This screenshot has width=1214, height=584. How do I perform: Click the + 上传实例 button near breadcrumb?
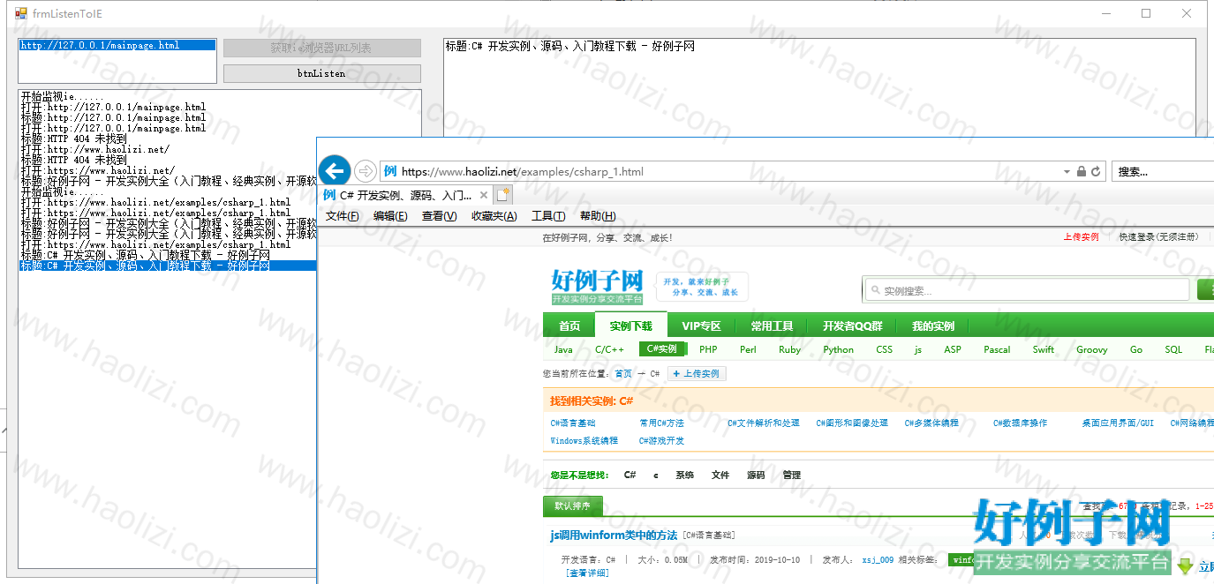point(697,373)
